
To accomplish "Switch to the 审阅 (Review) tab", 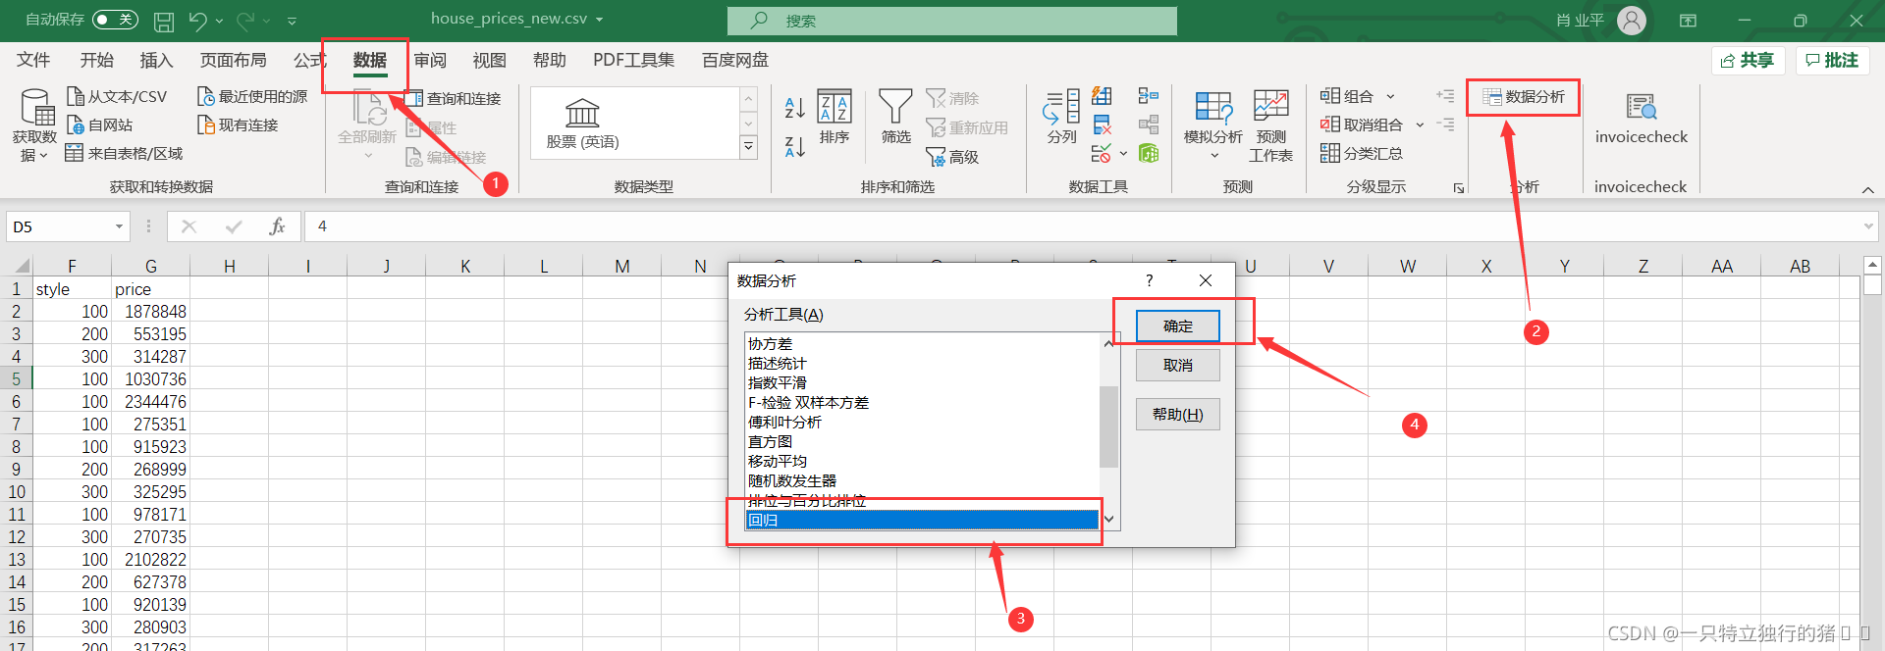I will [x=430, y=60].
